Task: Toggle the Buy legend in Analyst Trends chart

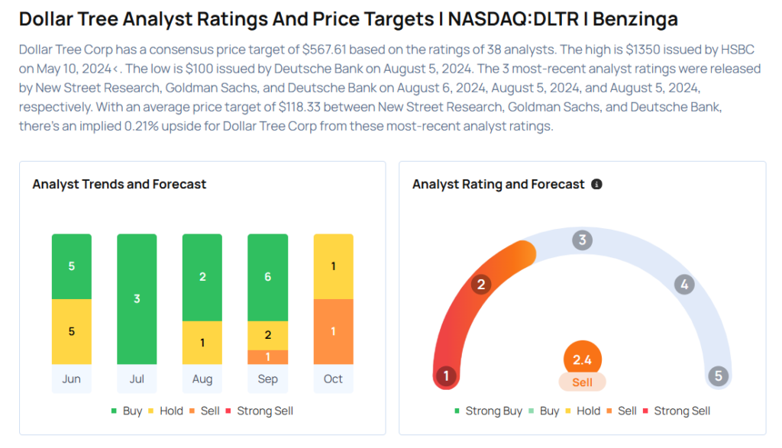Action: click(126, 411)
